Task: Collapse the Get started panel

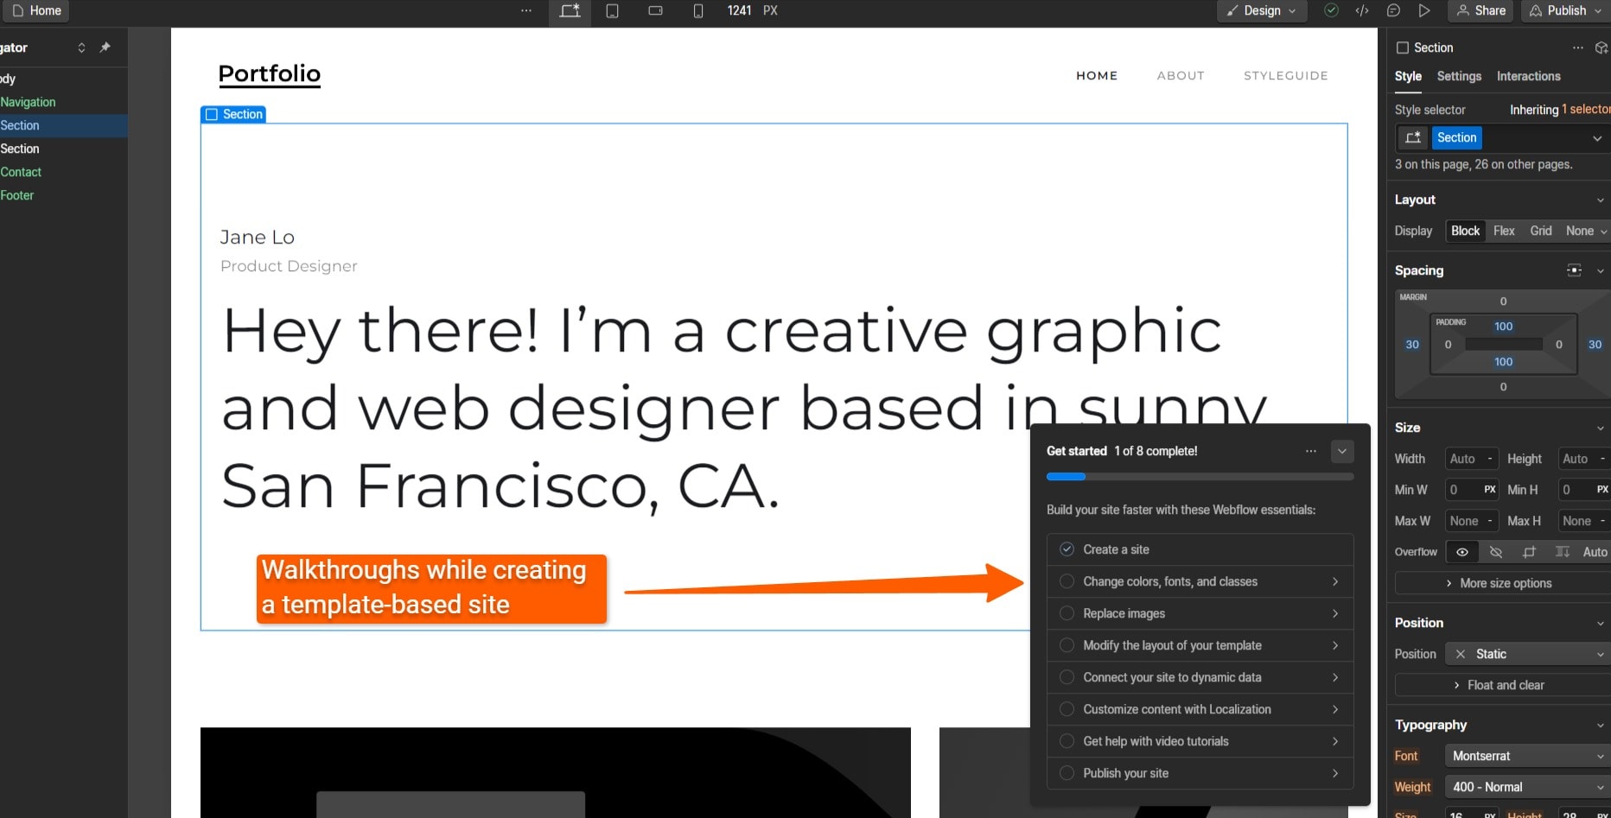Action: click(1342, 451)
